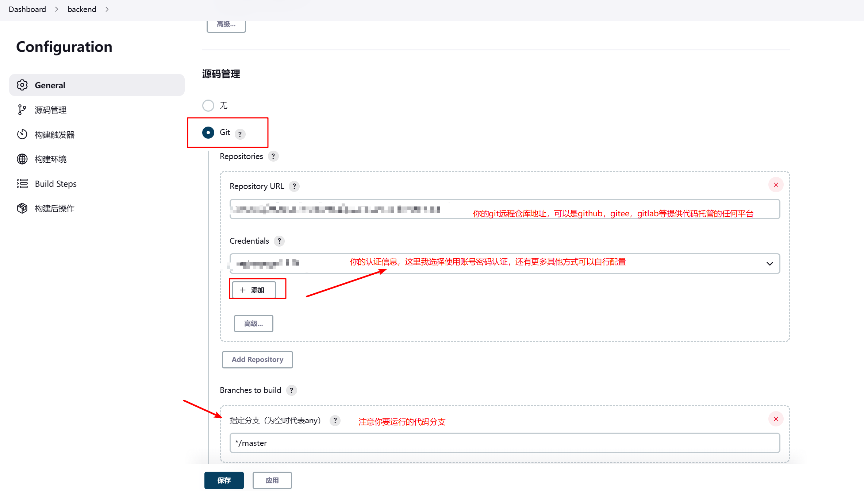Jump to 构建后操作 sidebar item
Image resolution: width=864 pixels, height=491 pixels.
tap(54, 208)
